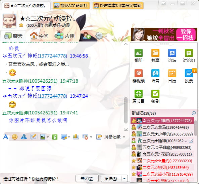Expand the 消息记录 dropdown arrow
The image size is (199, 184).
(124, 137)
